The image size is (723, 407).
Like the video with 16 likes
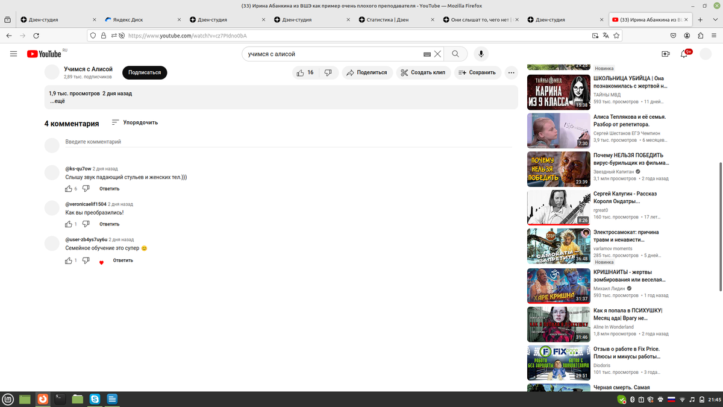[x=305, y=72]
